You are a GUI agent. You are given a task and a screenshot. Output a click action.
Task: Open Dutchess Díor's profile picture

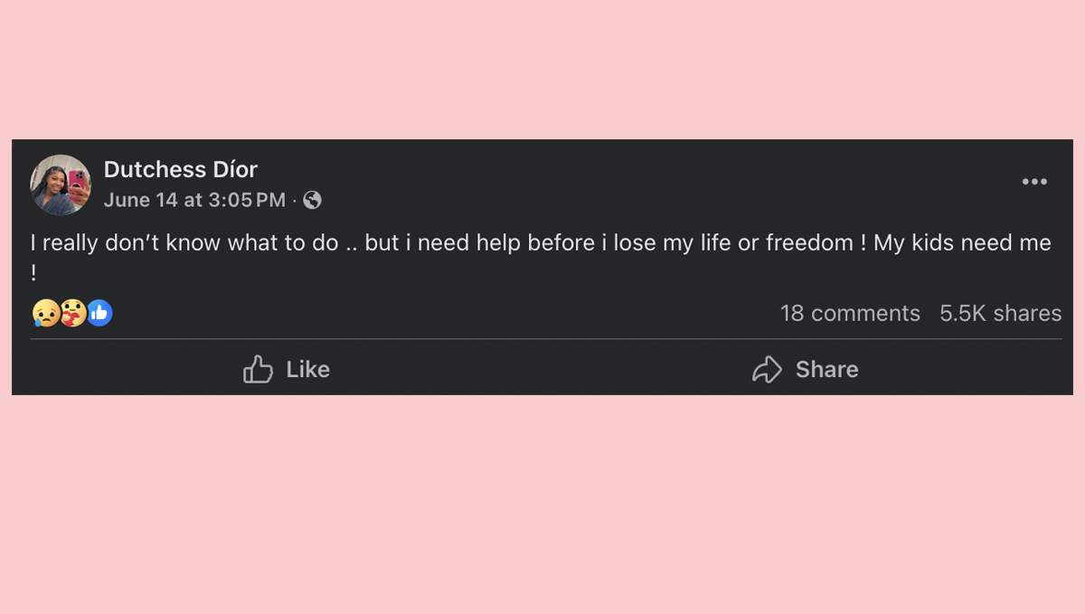pyautogui.click(x=61, y=184)
